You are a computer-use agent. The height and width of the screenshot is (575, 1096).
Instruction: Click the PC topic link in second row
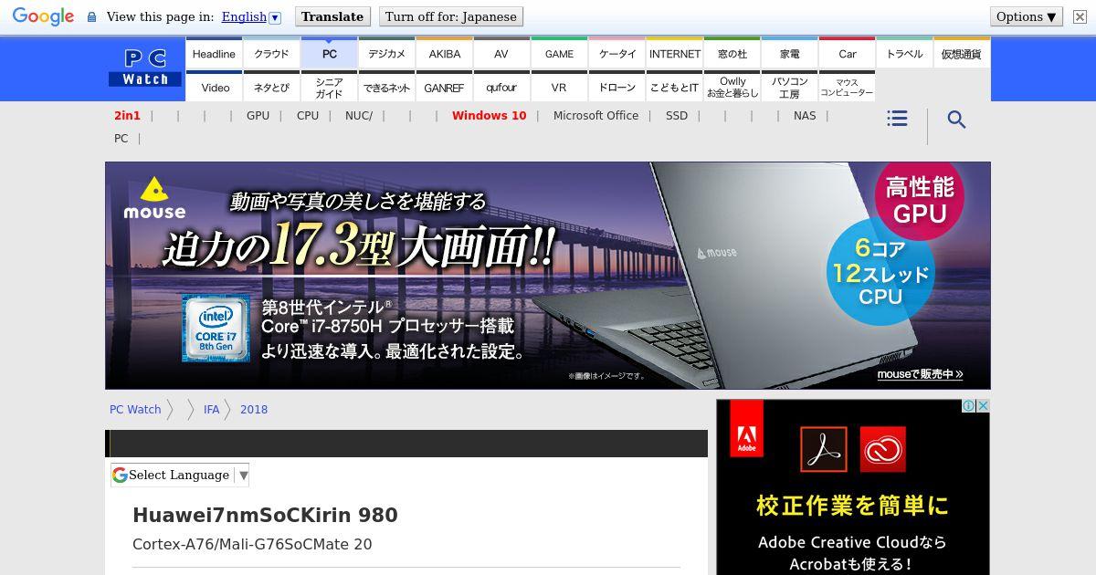(x=121, y=139)
